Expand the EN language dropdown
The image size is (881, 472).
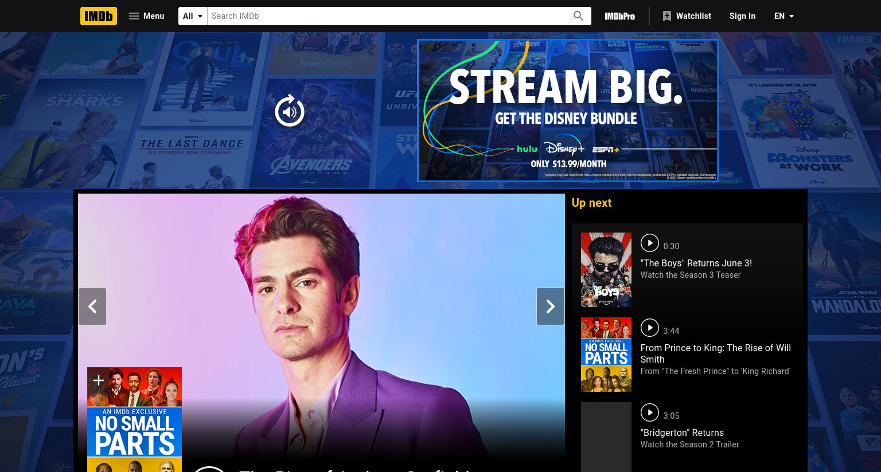(784, 16)
